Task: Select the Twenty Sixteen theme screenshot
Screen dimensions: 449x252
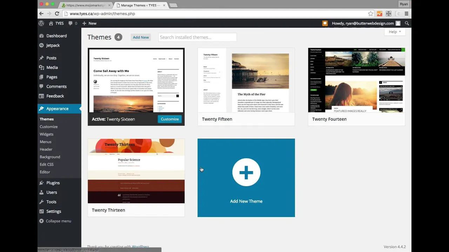Action: (136, 80)
